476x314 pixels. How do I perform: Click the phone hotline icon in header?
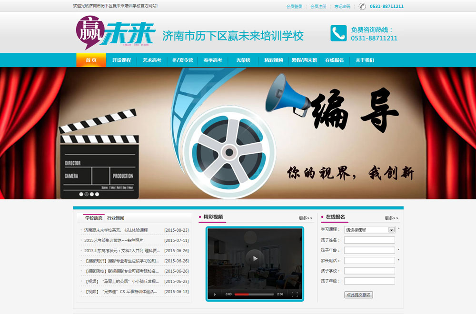338,33
